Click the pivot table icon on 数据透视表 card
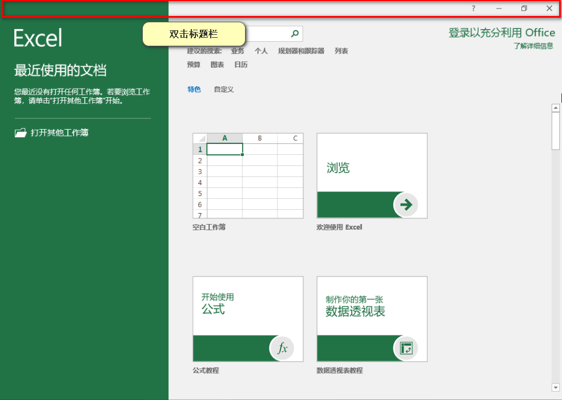This screenshot has height=400, width=562. tap(406, 348)
